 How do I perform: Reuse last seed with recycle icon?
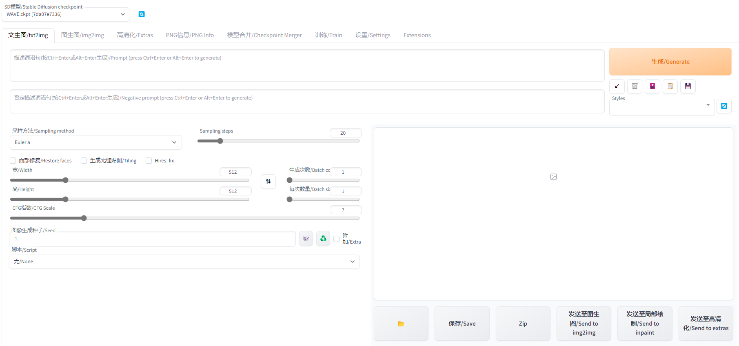(323, 239)
